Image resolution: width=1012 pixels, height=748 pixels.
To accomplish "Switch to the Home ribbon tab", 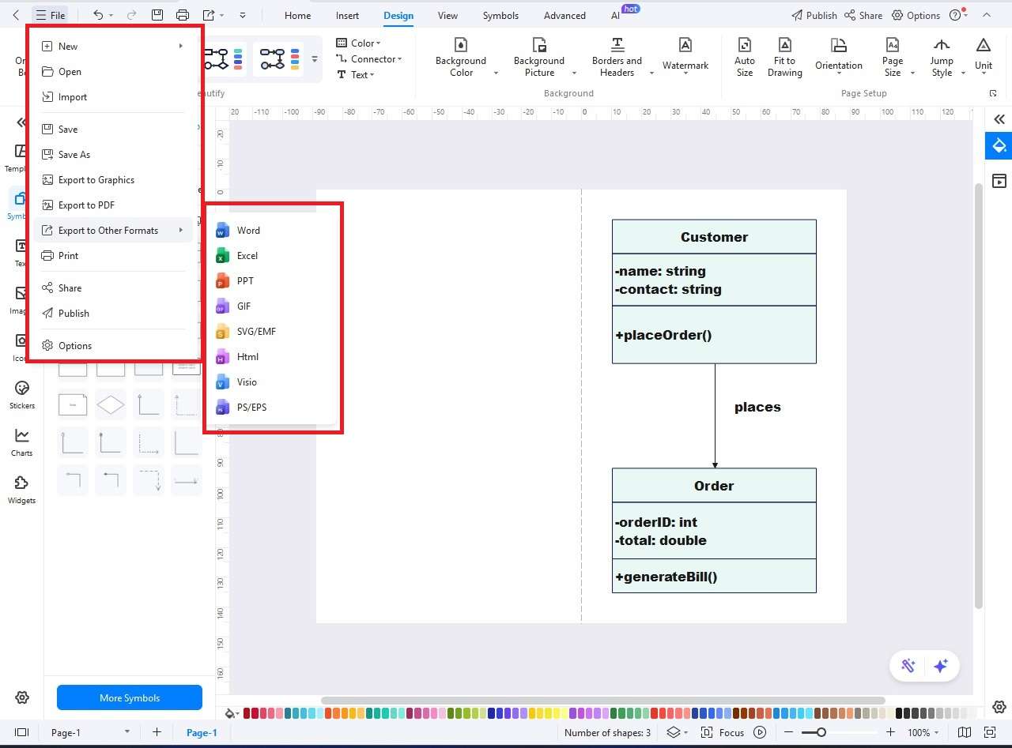I will point(297,15).
